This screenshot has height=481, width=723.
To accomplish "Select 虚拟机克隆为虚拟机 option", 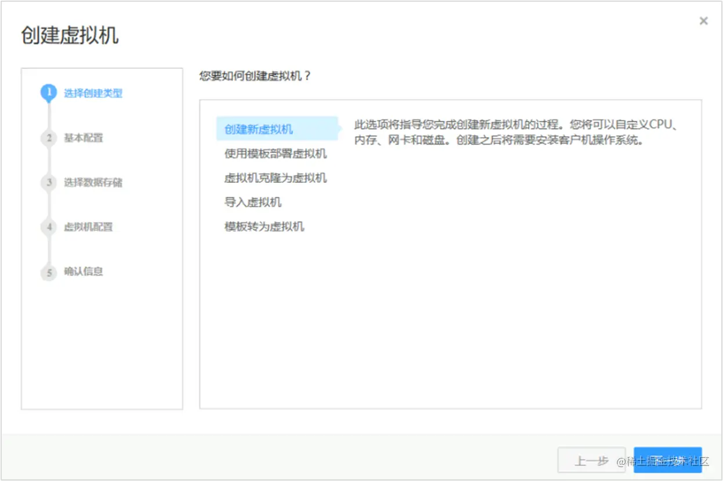I will click(275, 178).
